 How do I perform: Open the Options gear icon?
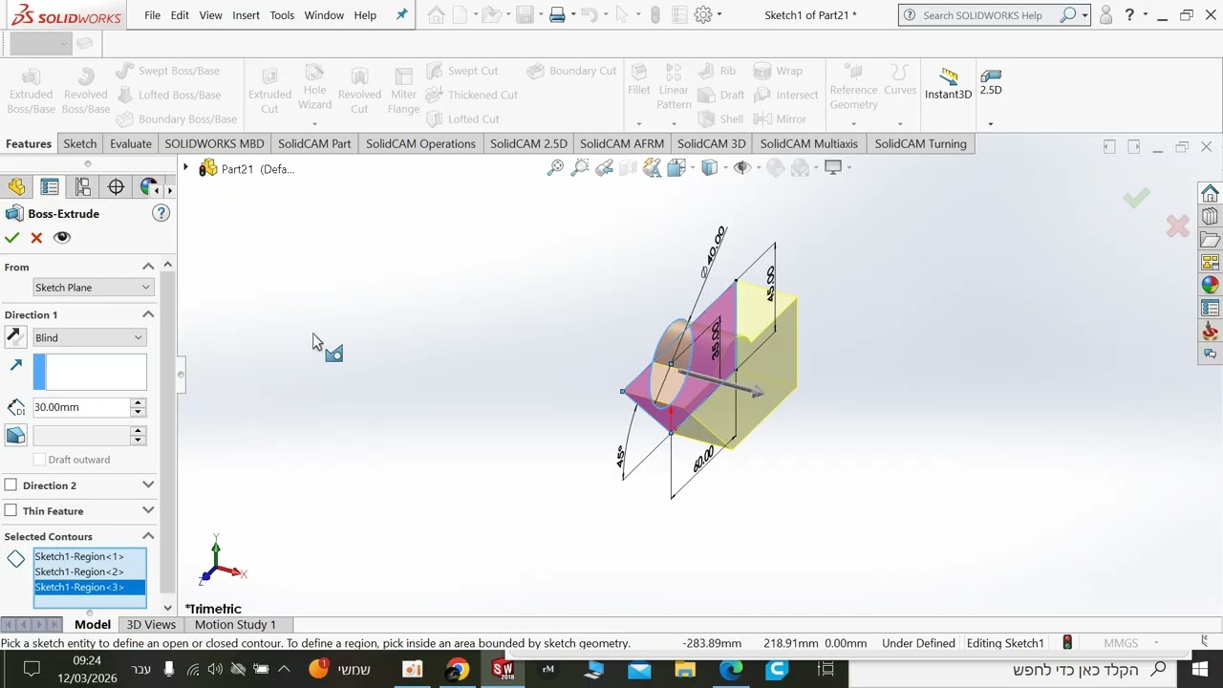coord(703,15)
